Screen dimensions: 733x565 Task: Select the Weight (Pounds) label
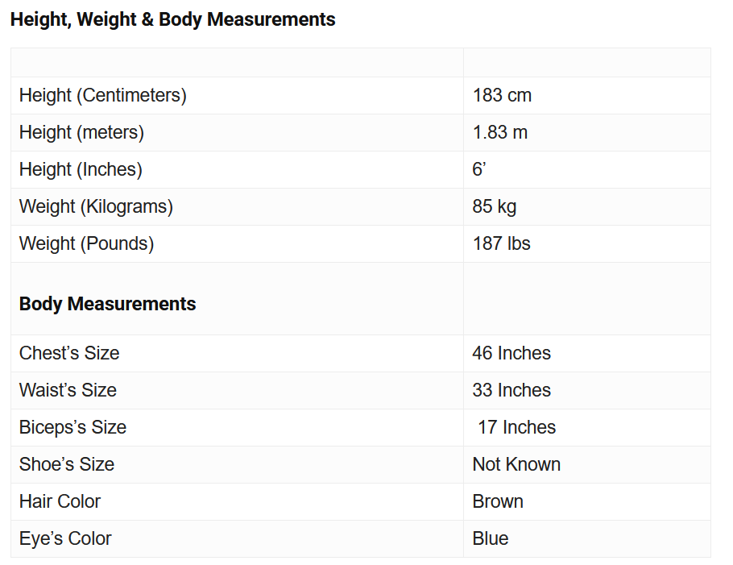point(86,243)
